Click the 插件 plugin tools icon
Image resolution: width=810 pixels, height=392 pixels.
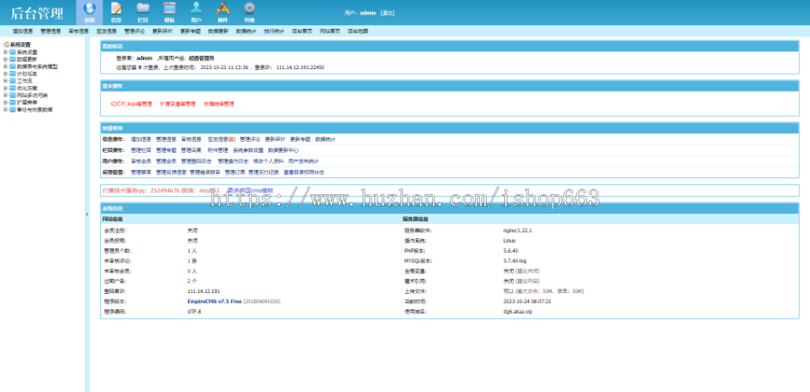click(223, 9)
